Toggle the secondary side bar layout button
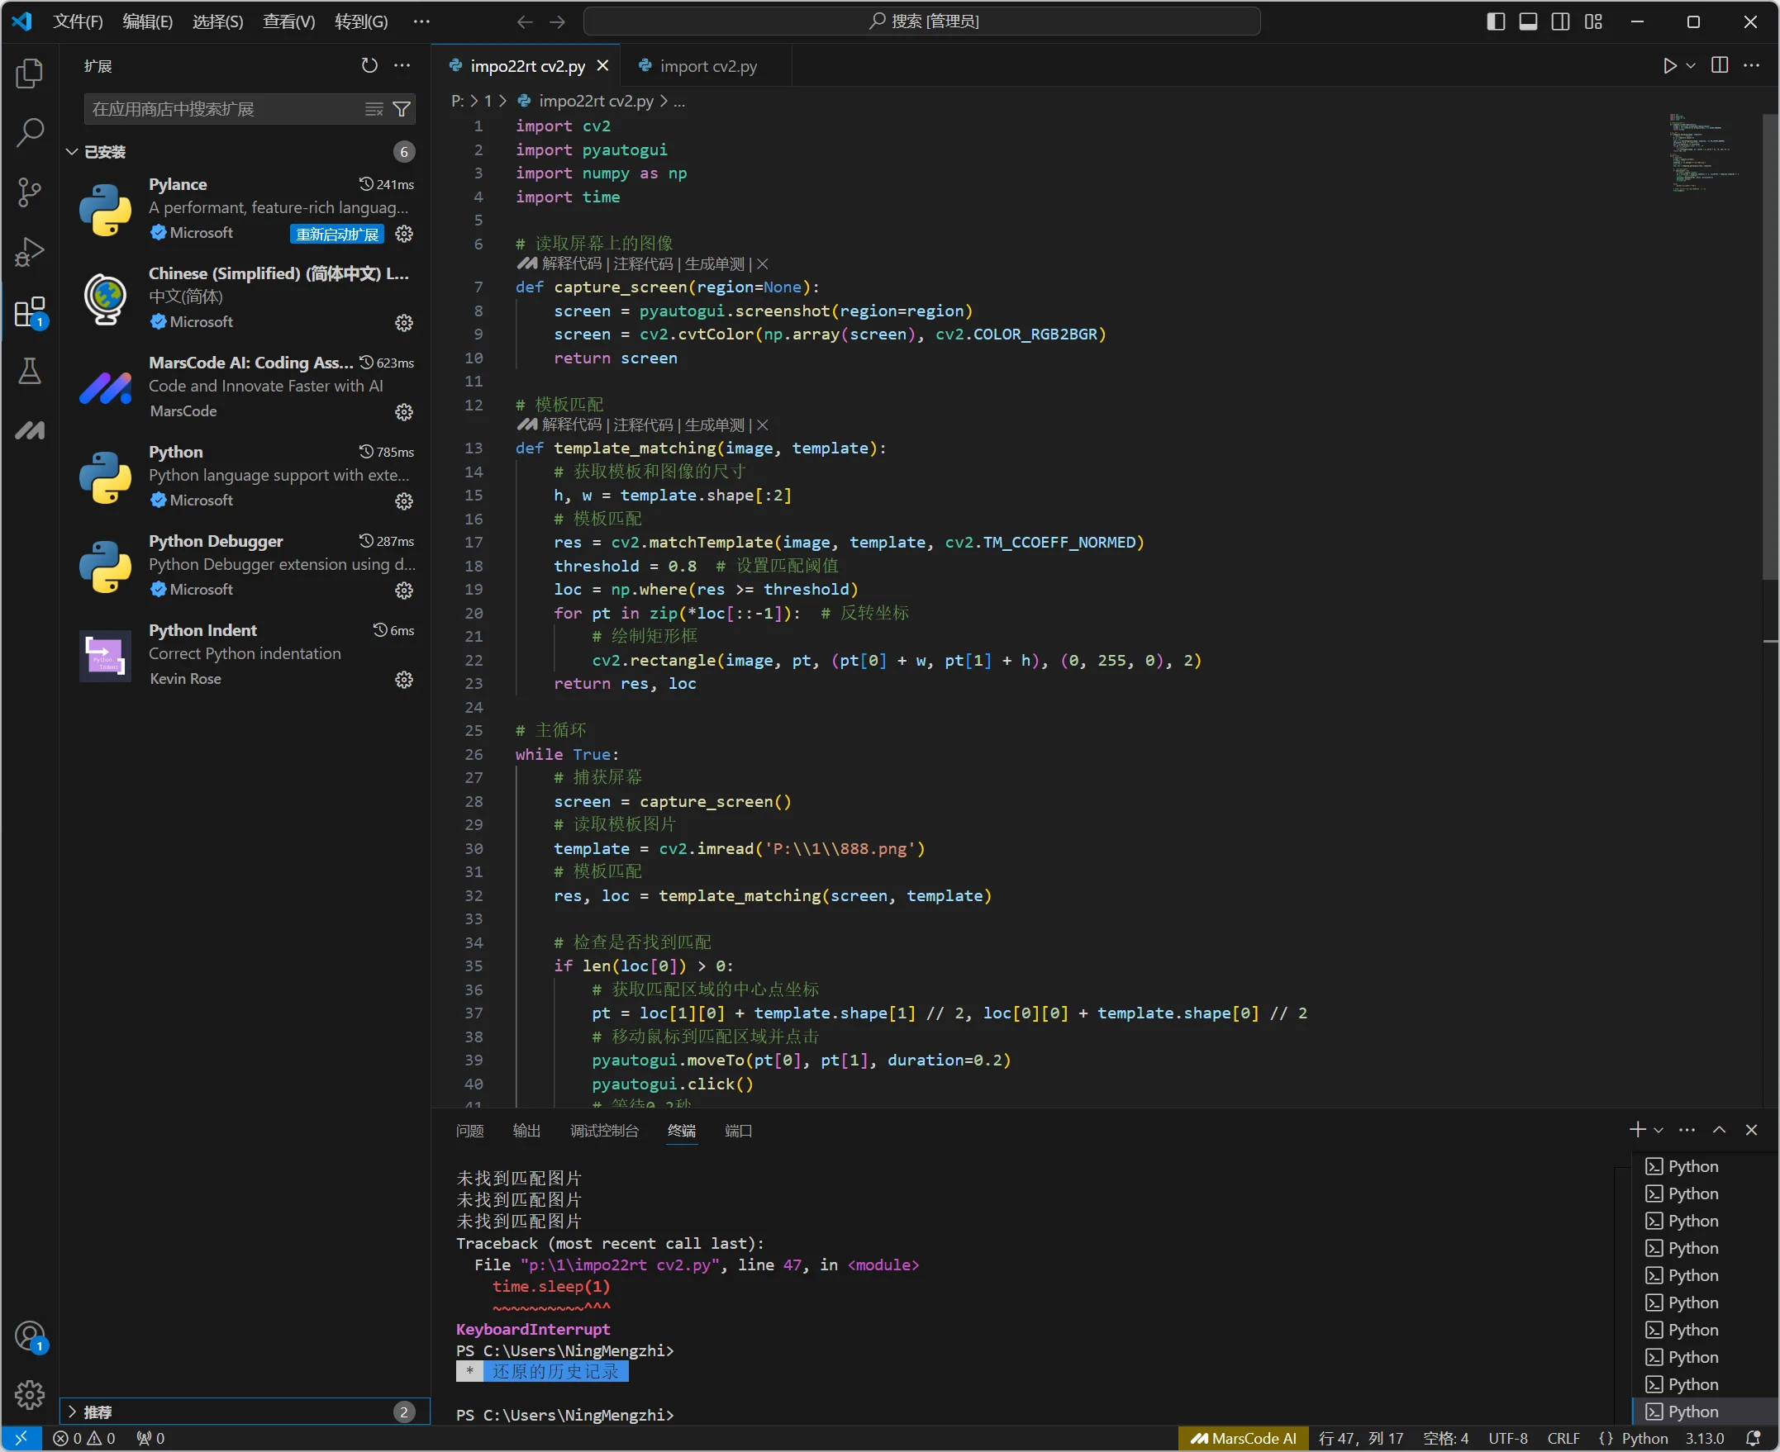Viewport: 1780px width, 1452px height. [x=1560, y=21]
